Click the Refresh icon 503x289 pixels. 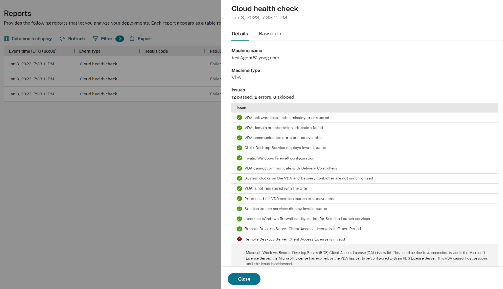(62, 39)
